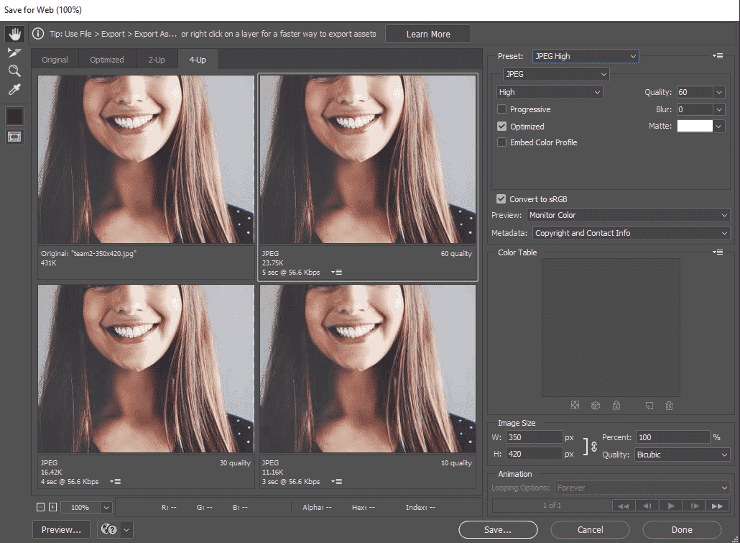Click the Percent 100 field
Viewport: 740px width, 543px height.
672,437
